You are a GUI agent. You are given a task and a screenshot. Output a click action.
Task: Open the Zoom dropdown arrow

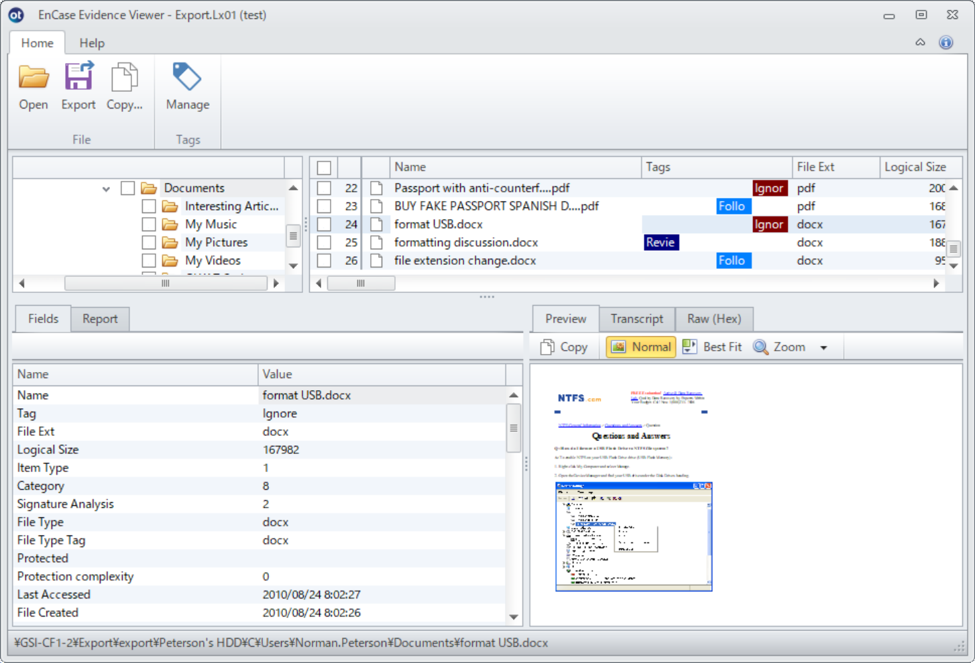(x=823, y=347)
